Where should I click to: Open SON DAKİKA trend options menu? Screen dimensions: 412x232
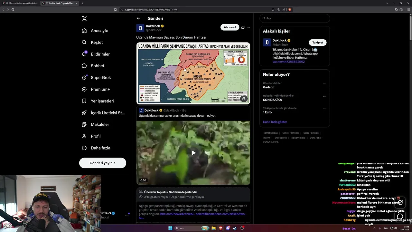pyautogui.click(x=324, y=96)
